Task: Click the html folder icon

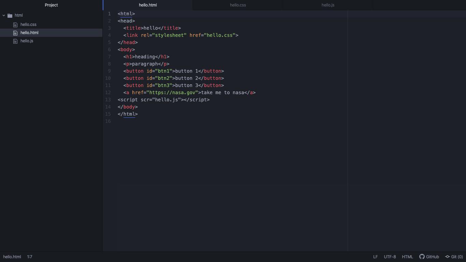Action: pyautogui.click(x=10, y=15)
